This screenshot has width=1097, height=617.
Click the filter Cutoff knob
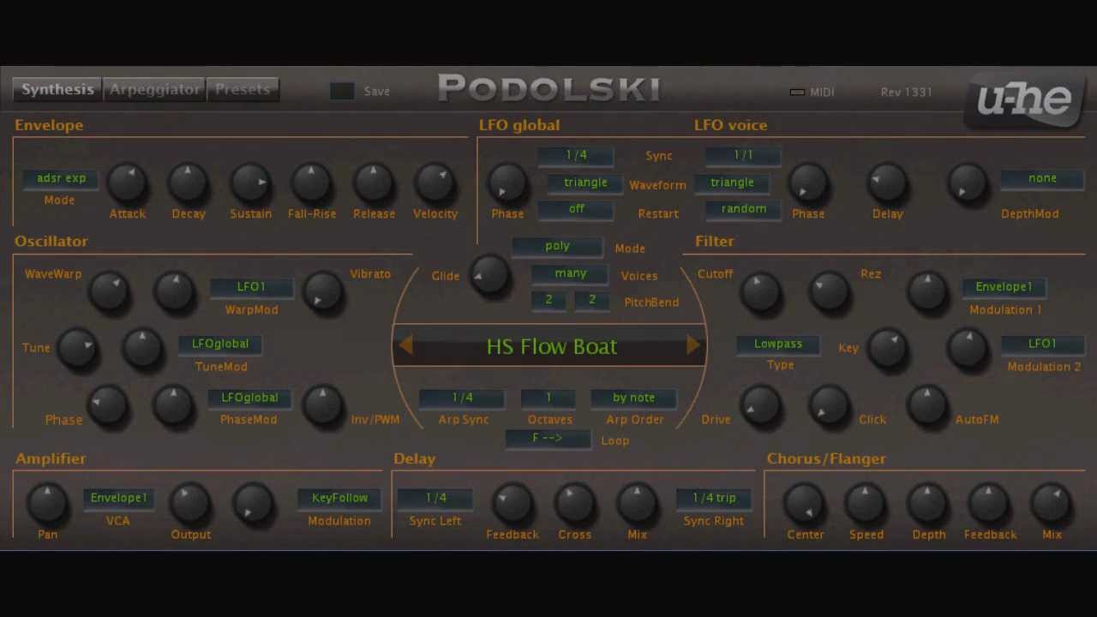760,291
